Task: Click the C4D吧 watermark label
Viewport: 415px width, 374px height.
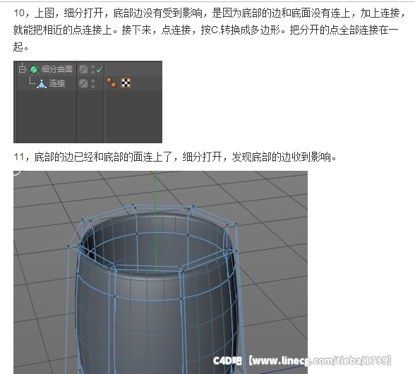Action: pos(227,361)
